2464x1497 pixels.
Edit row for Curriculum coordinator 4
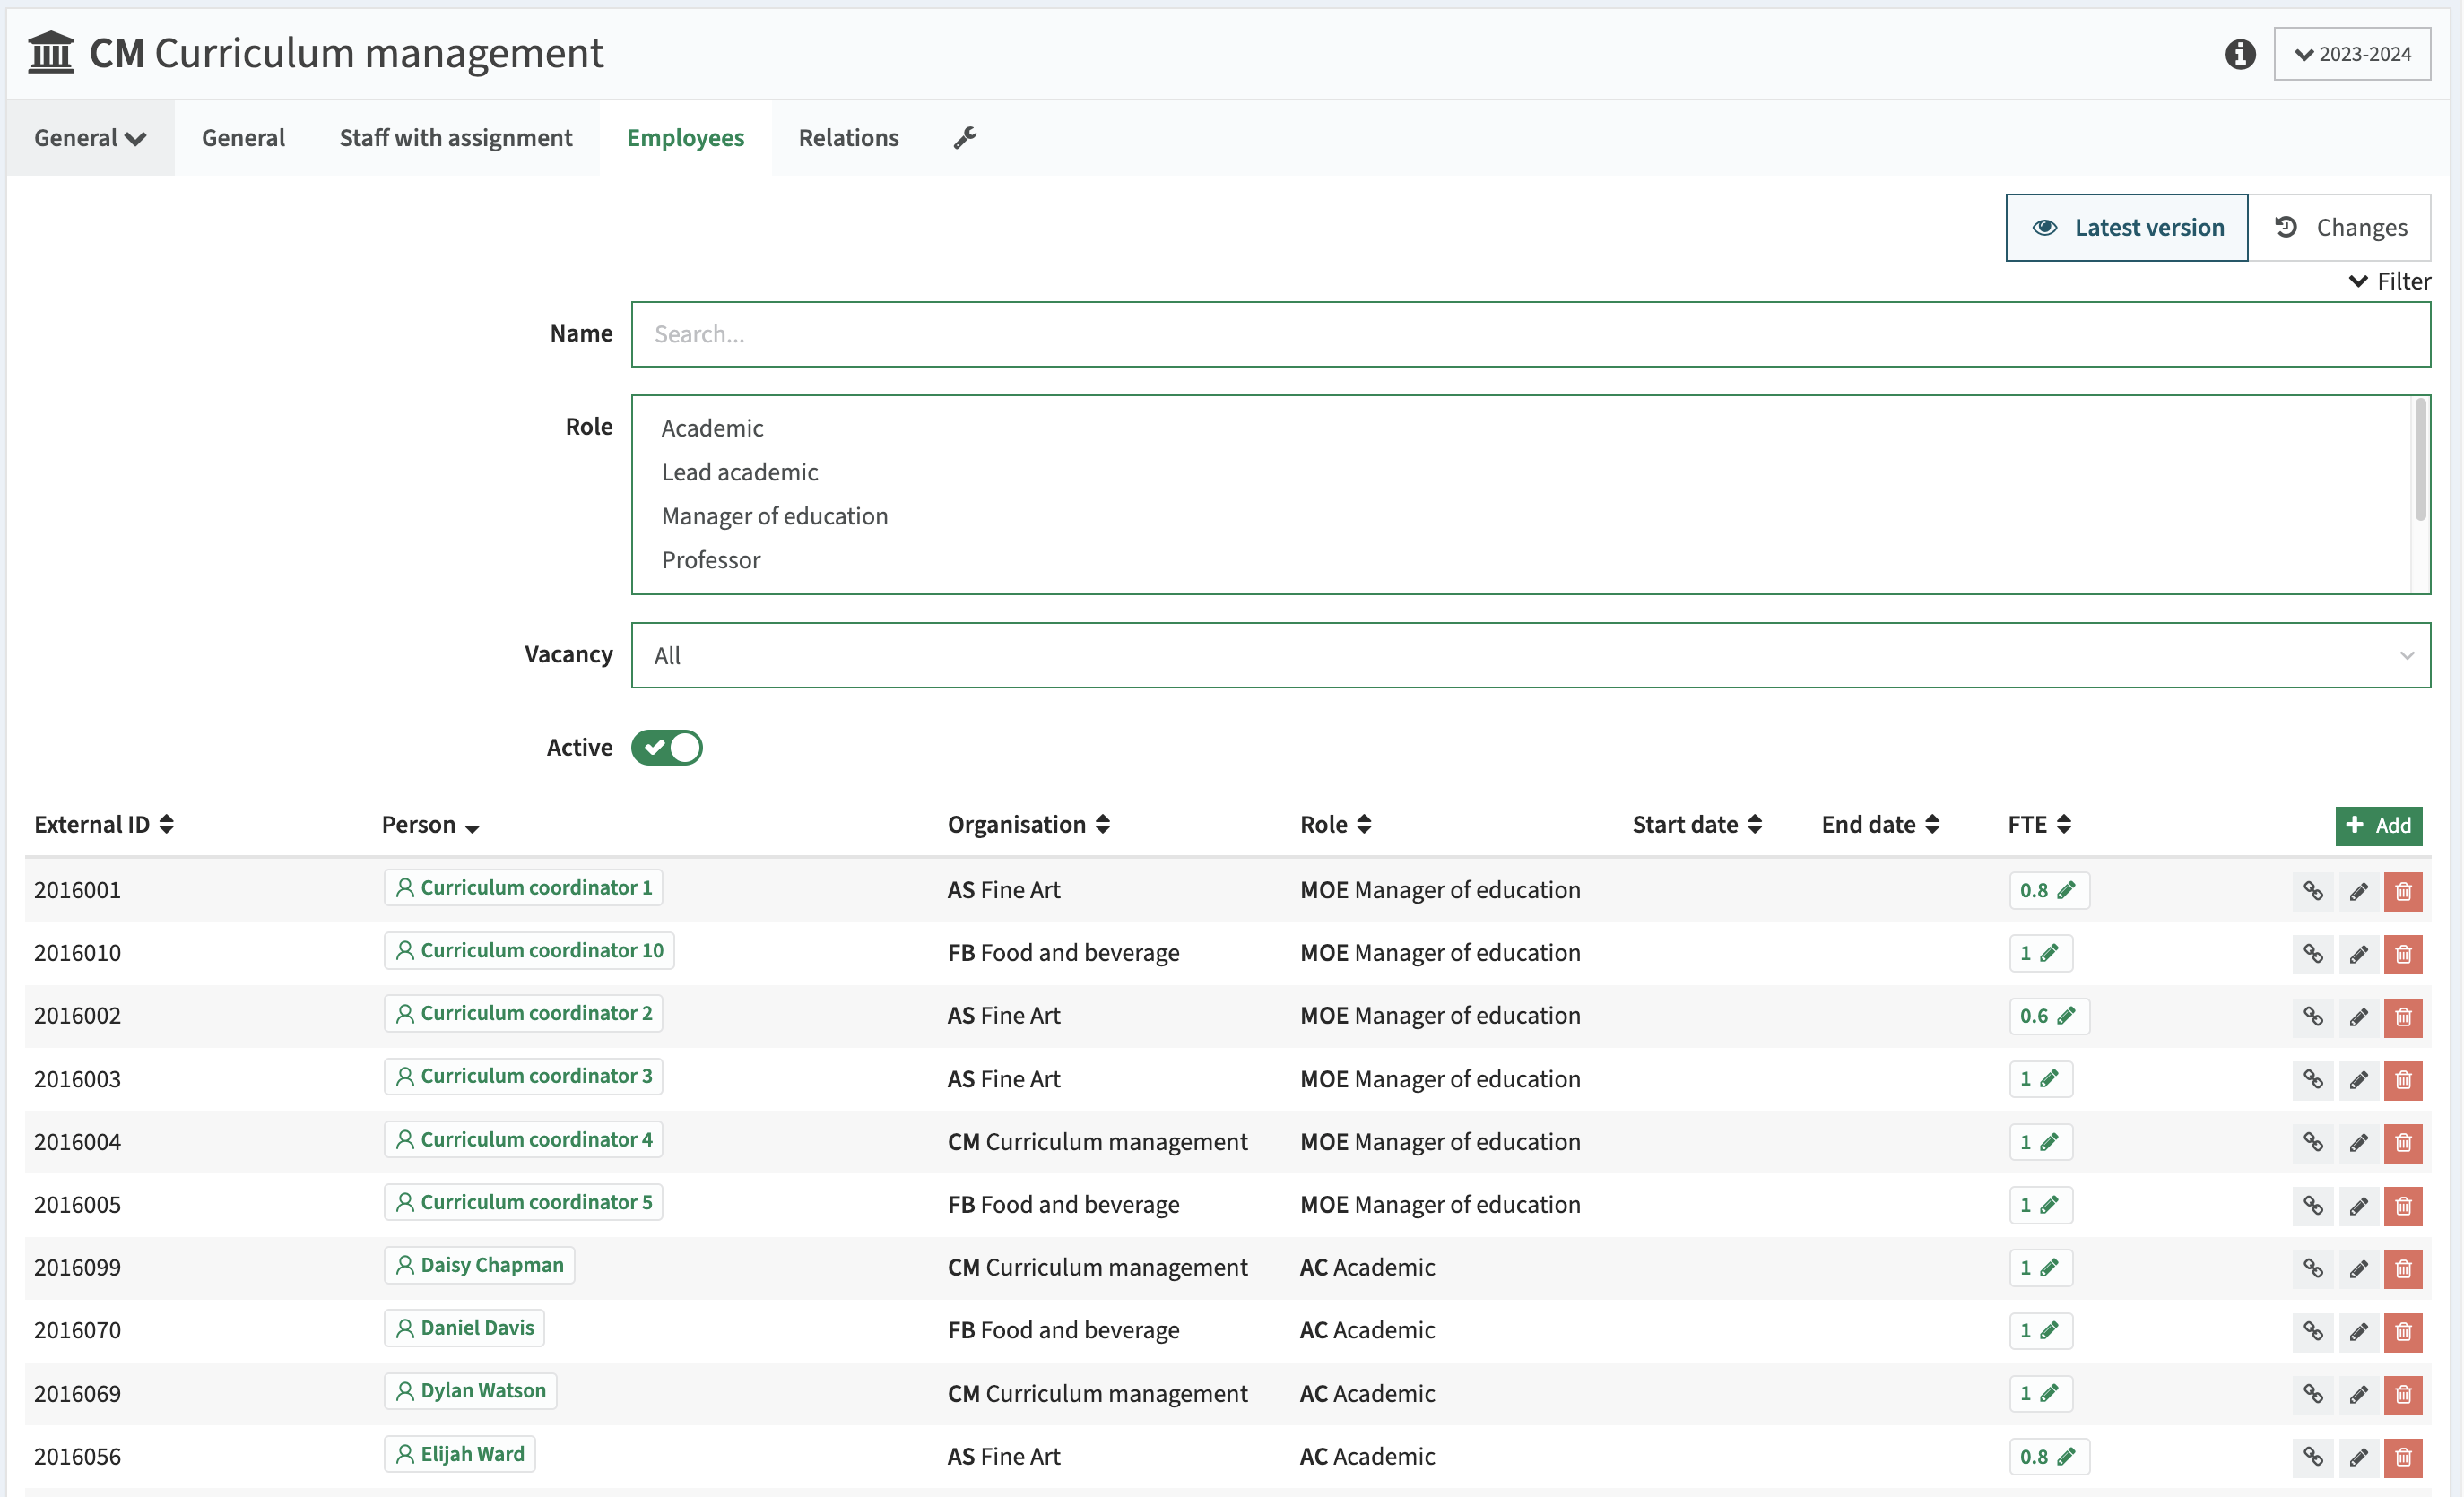click(2358, 1143)
